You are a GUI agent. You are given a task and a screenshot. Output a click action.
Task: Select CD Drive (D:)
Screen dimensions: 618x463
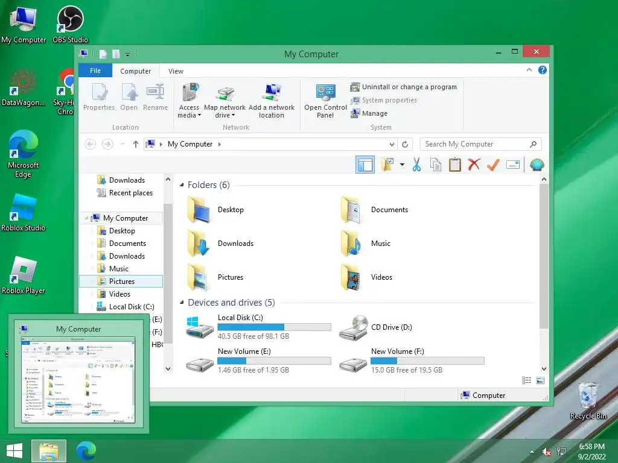pyautogui.click(x=375, y=327)
